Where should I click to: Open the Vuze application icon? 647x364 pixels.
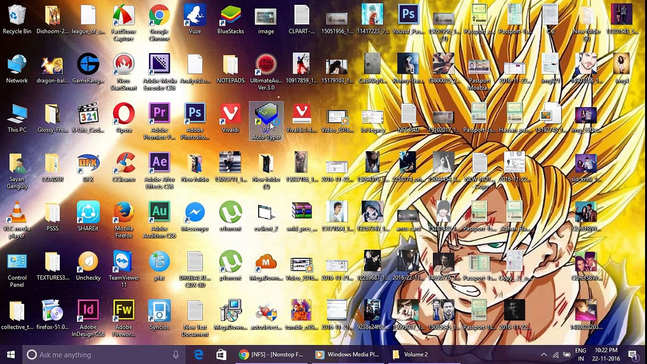click(x=194, y=20)
